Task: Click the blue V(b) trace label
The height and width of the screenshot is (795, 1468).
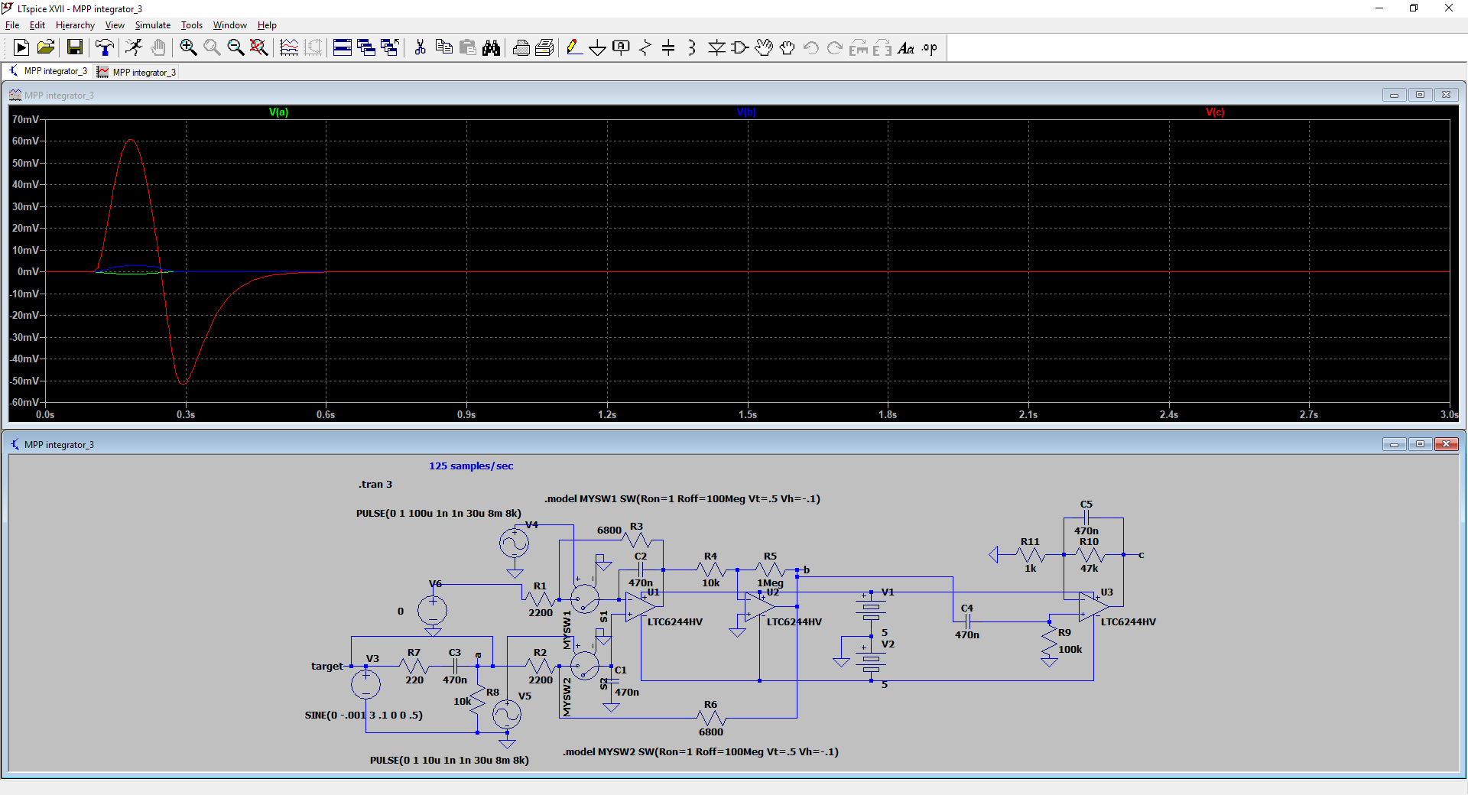Action: click(x=746, y=112)
